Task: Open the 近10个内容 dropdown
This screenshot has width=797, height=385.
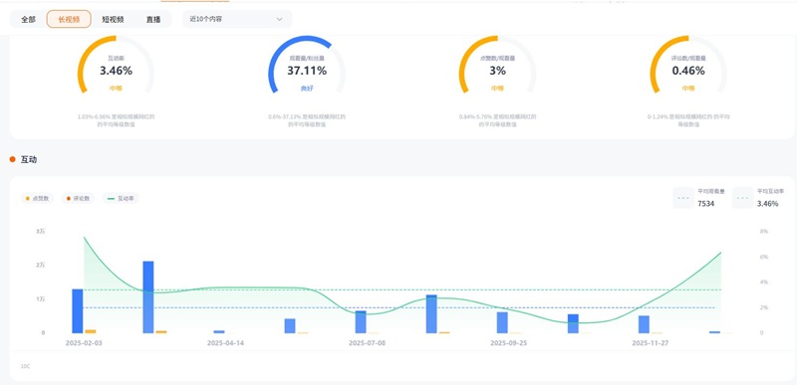Action: [x=237, y=19]
